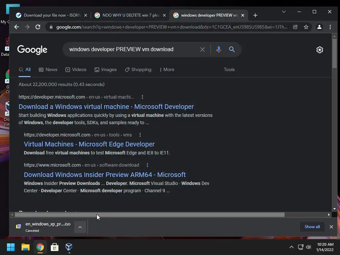Open the network status tray icon
Viewport: 340px width, 255px height.
[x=300, y=247]
